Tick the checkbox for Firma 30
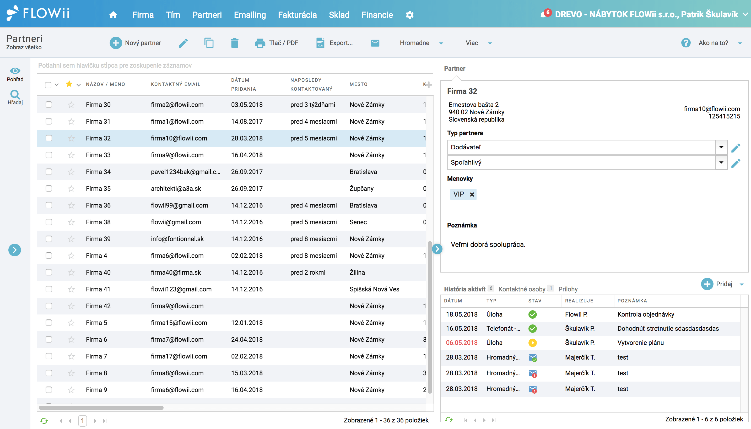 [48, 105]
